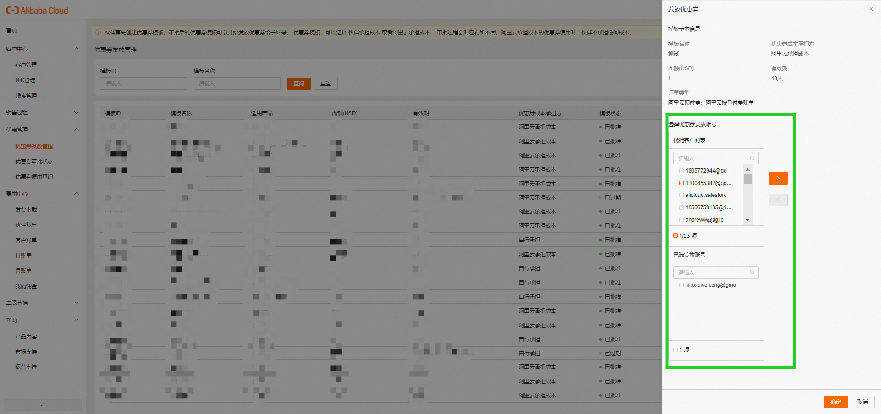Check the 1805772944@qq account checkbox
The image size is (881, 414).
pos(681,171)
